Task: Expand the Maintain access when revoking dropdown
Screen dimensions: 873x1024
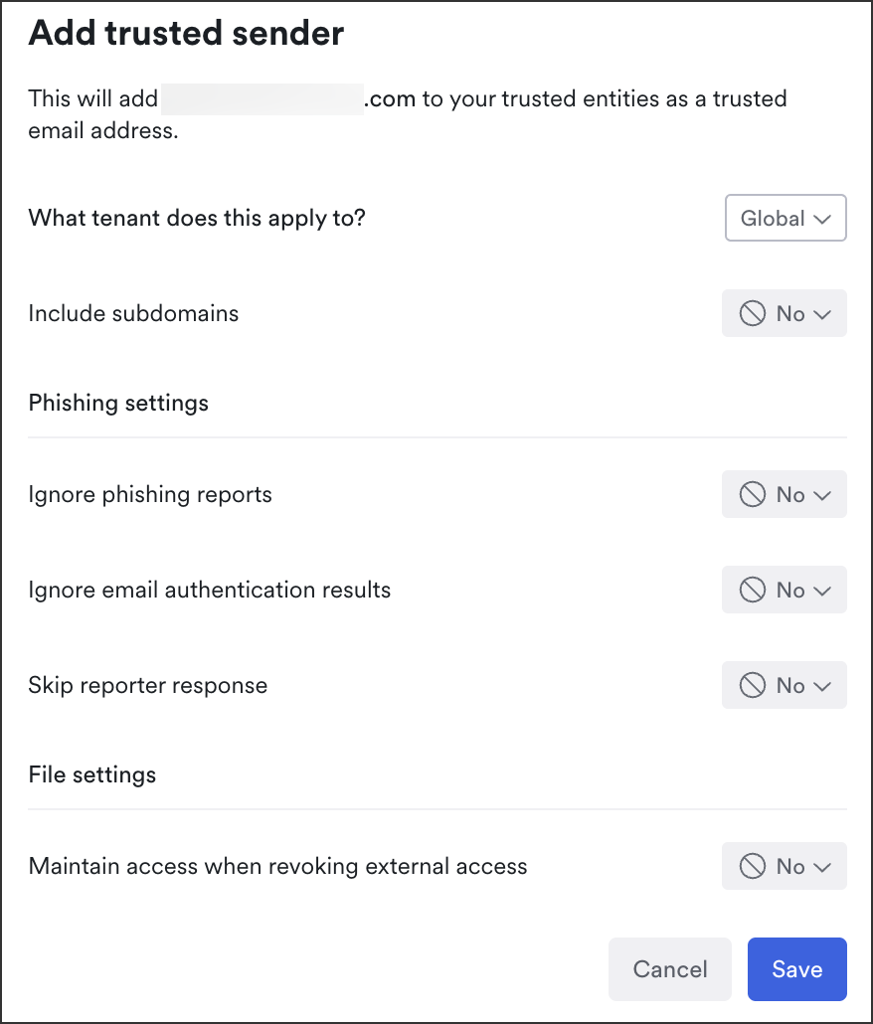Action: (x=785, y=866)
